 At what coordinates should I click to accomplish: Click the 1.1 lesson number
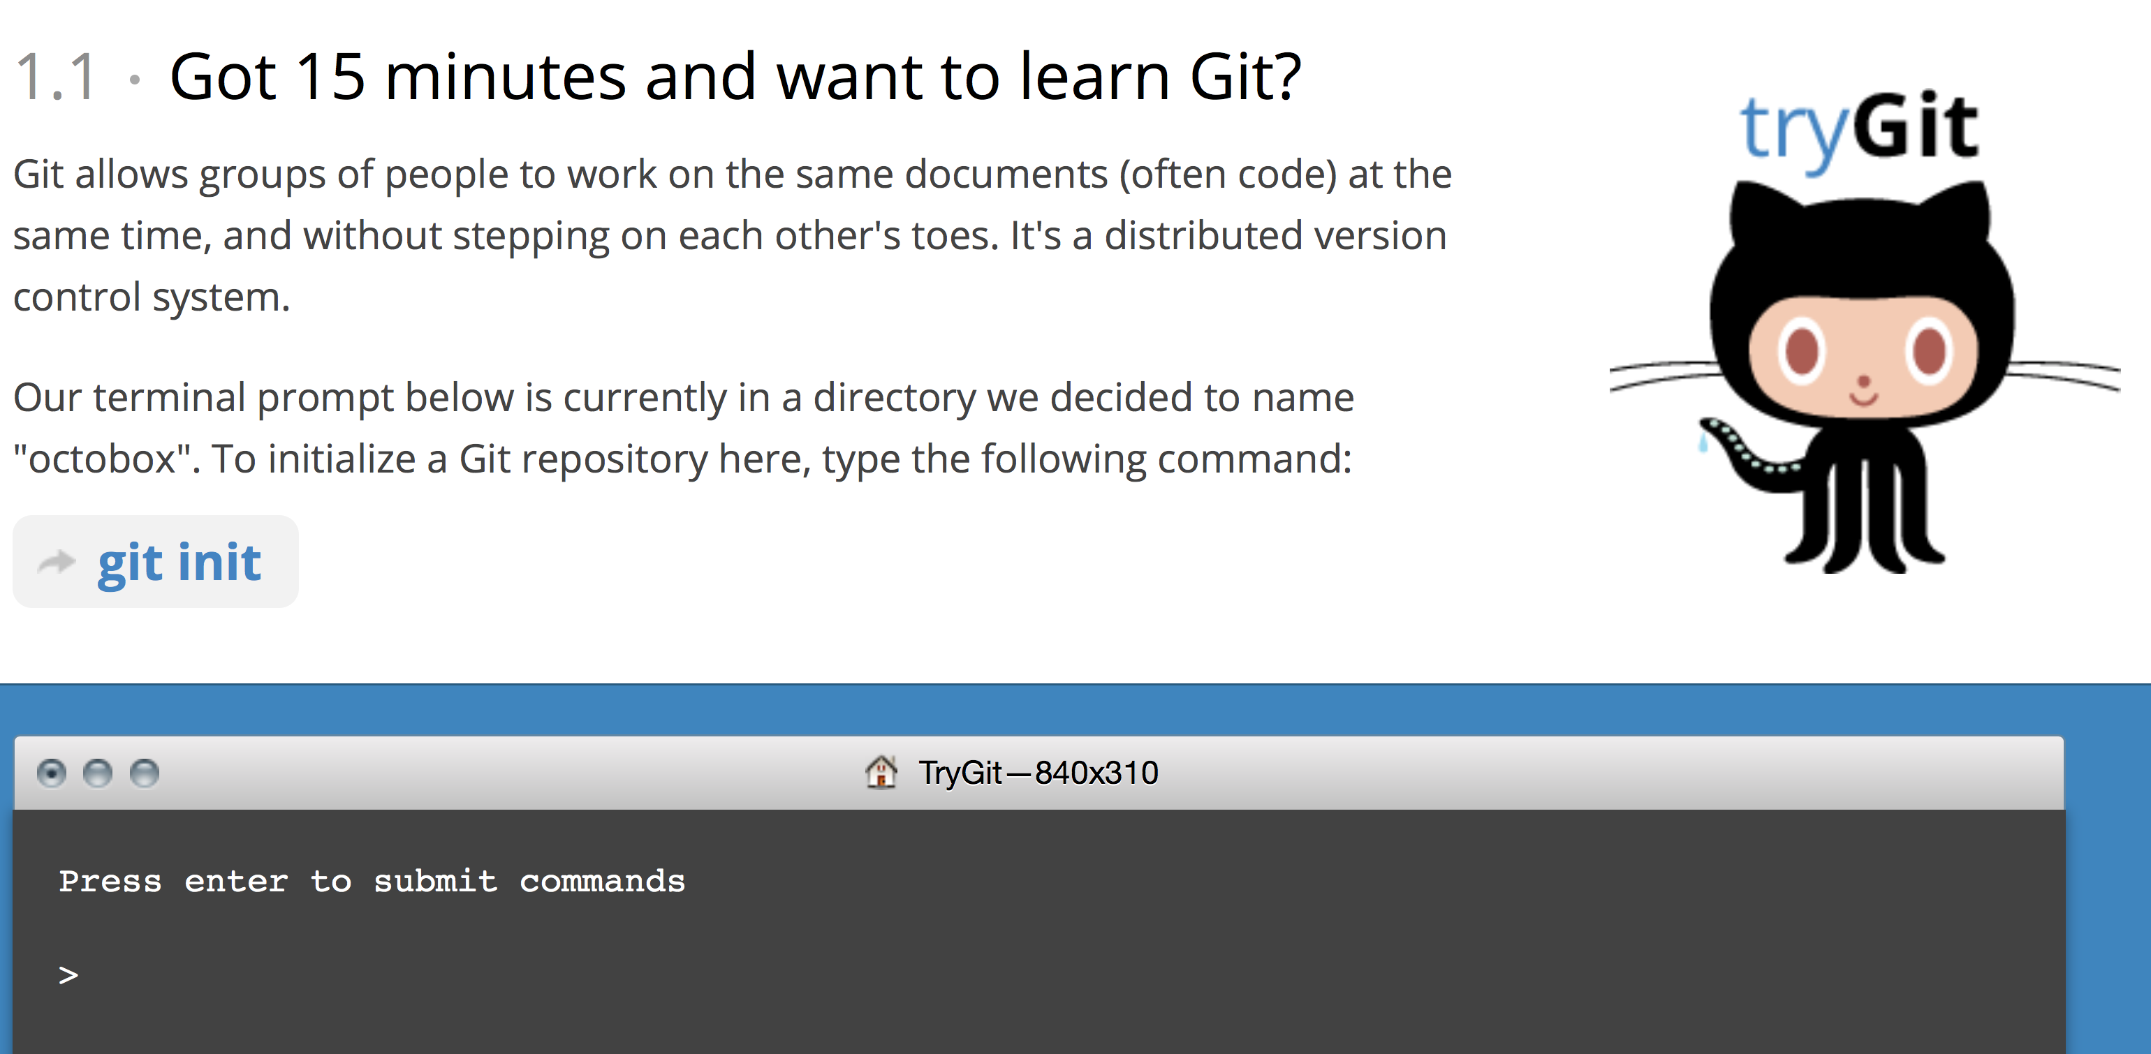tap(56, 77)
